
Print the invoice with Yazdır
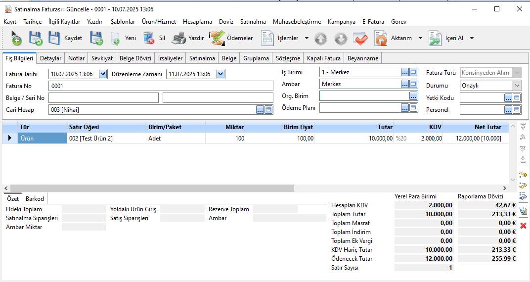point(187,38)
